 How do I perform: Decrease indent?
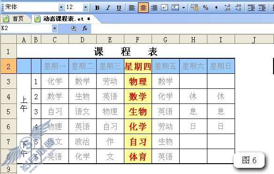click(251, 8)
